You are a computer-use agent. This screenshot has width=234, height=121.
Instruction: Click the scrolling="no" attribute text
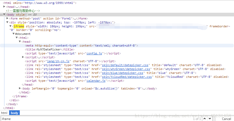[47, 30]
